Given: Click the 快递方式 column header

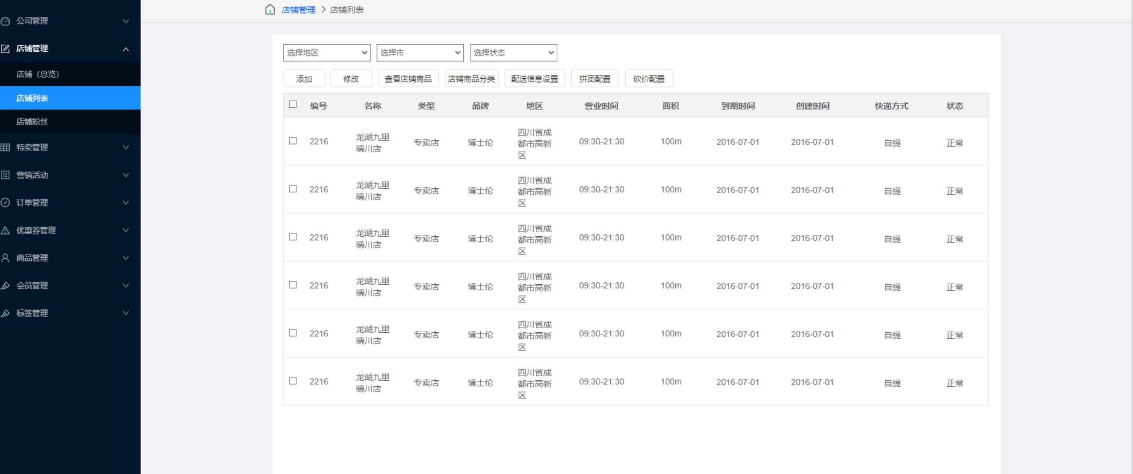Looking at the screenshot, I should (x=891, y=106).
